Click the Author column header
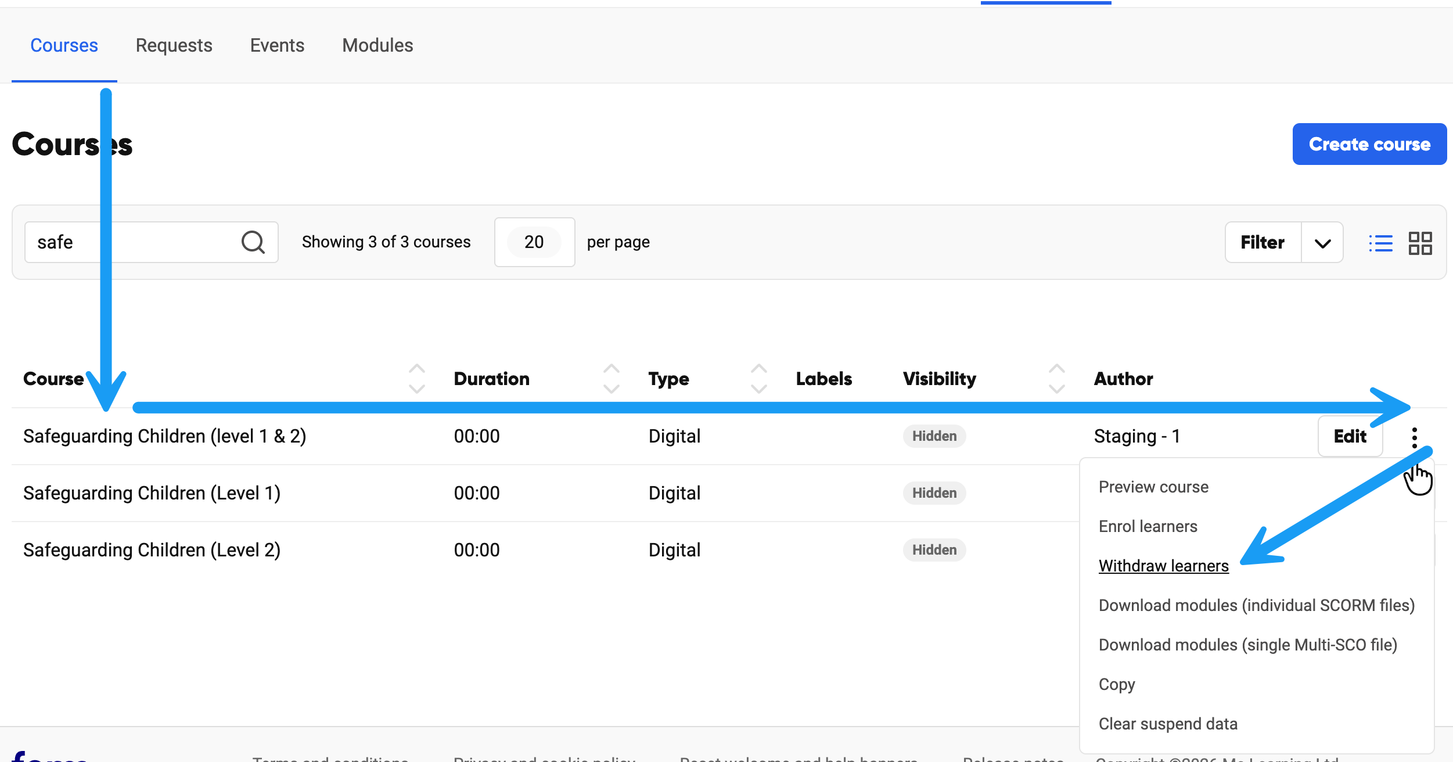 1123,379
